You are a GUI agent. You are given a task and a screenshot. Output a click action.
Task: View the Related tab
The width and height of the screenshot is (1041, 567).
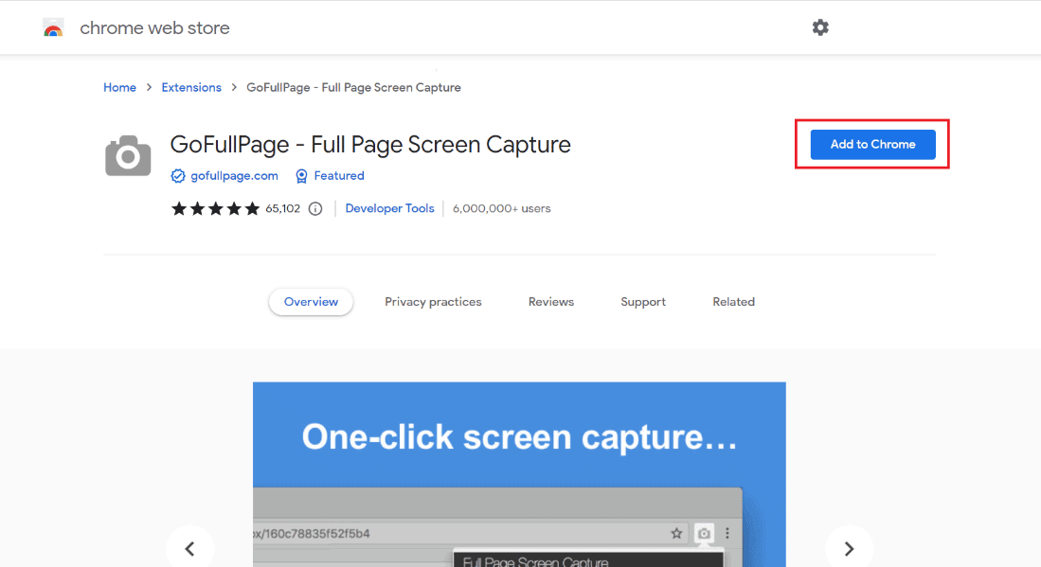point(733,302)
